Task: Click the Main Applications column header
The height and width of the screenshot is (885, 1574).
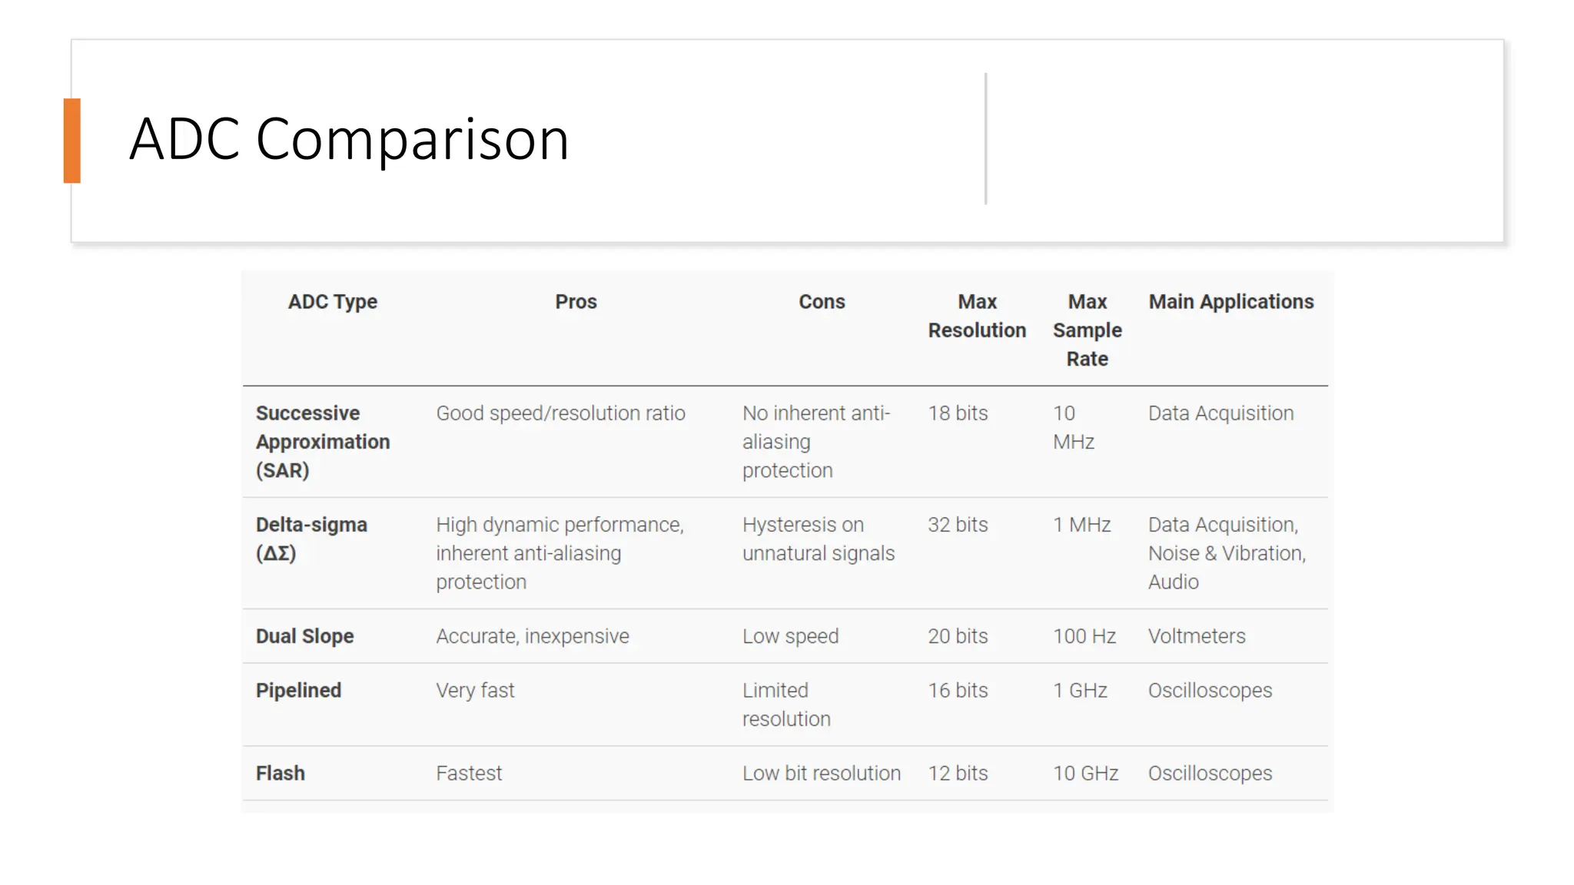Action: tap(1230, 302)
